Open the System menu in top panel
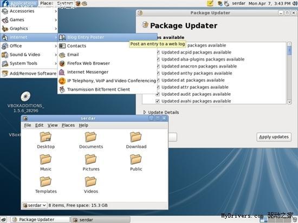Image resolution: width=298 pixels, height=223 pixels. pyautogui.click(x=65, y=3)
